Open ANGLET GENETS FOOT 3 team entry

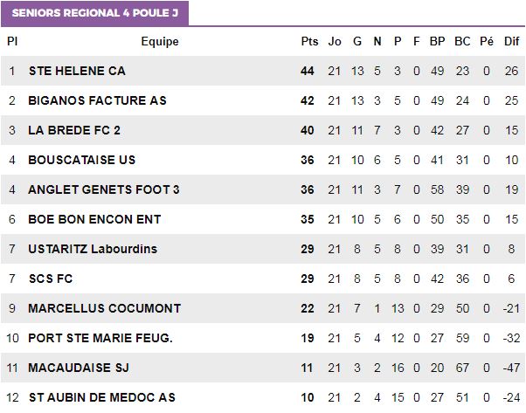(x=104, y=189)
